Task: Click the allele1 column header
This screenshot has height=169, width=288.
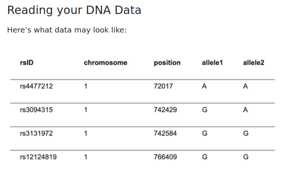Action: [x=212, y=63]
